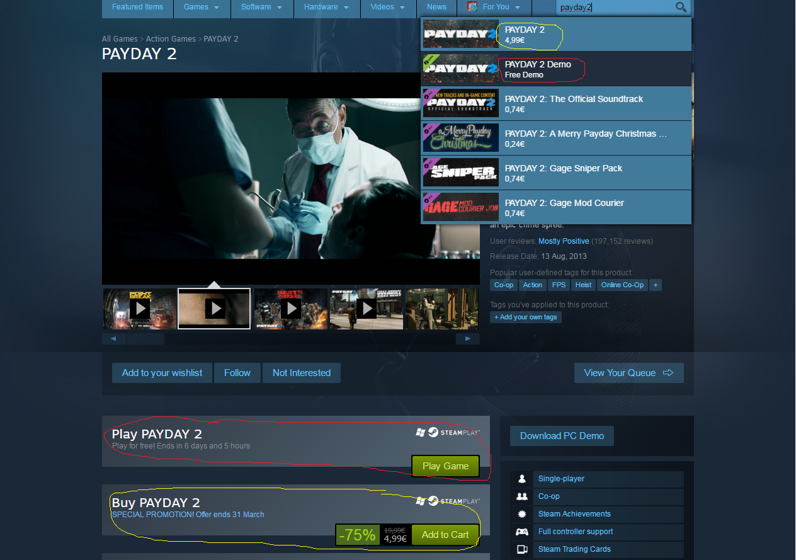
Task: Select Gage Sniper Pack search result
Action: pos(556,173)
